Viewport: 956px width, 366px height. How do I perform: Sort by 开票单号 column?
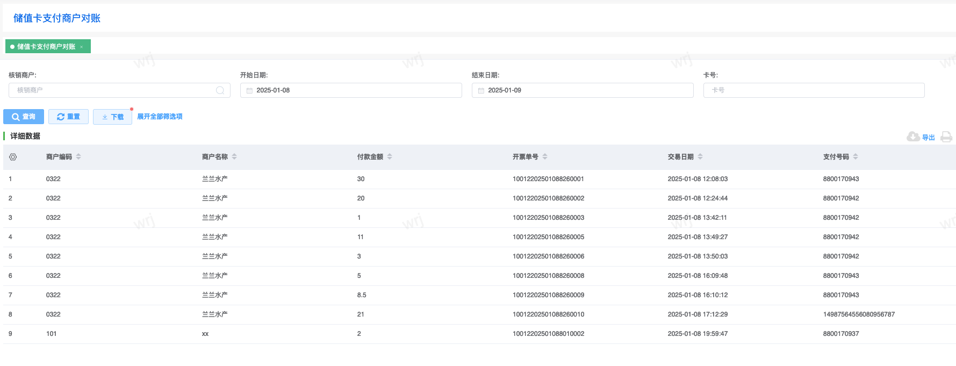click(545, 156)
